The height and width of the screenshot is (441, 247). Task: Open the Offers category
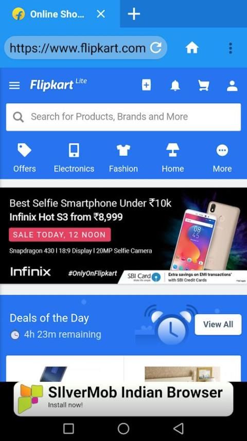click(25, 158)
